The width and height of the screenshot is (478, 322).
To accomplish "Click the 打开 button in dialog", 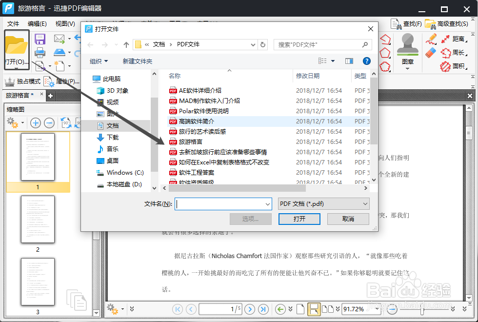I will pyautogui.click(x=299, y=219).
